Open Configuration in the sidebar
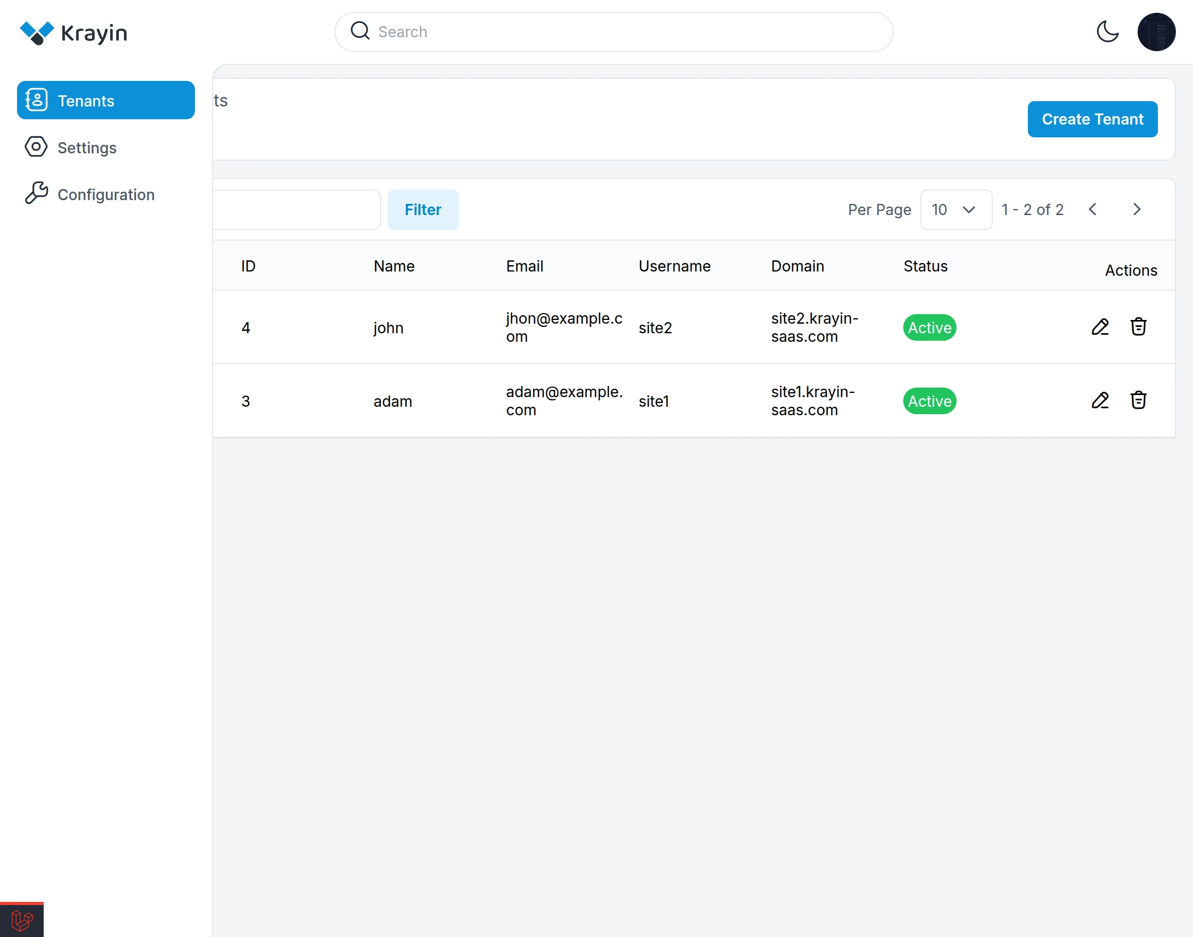Screen dimensions: 1193x937 click(x=106, y=194)
